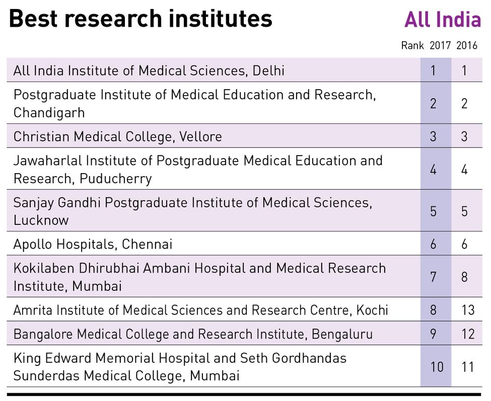Open Jawaharlal Institute, Puducherry entry
491x401 pixels.
[244, 169]
